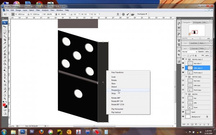The image size is (216, 135).
Task: Adjust the Navigator zoom slider
Action: coord(200,39)
